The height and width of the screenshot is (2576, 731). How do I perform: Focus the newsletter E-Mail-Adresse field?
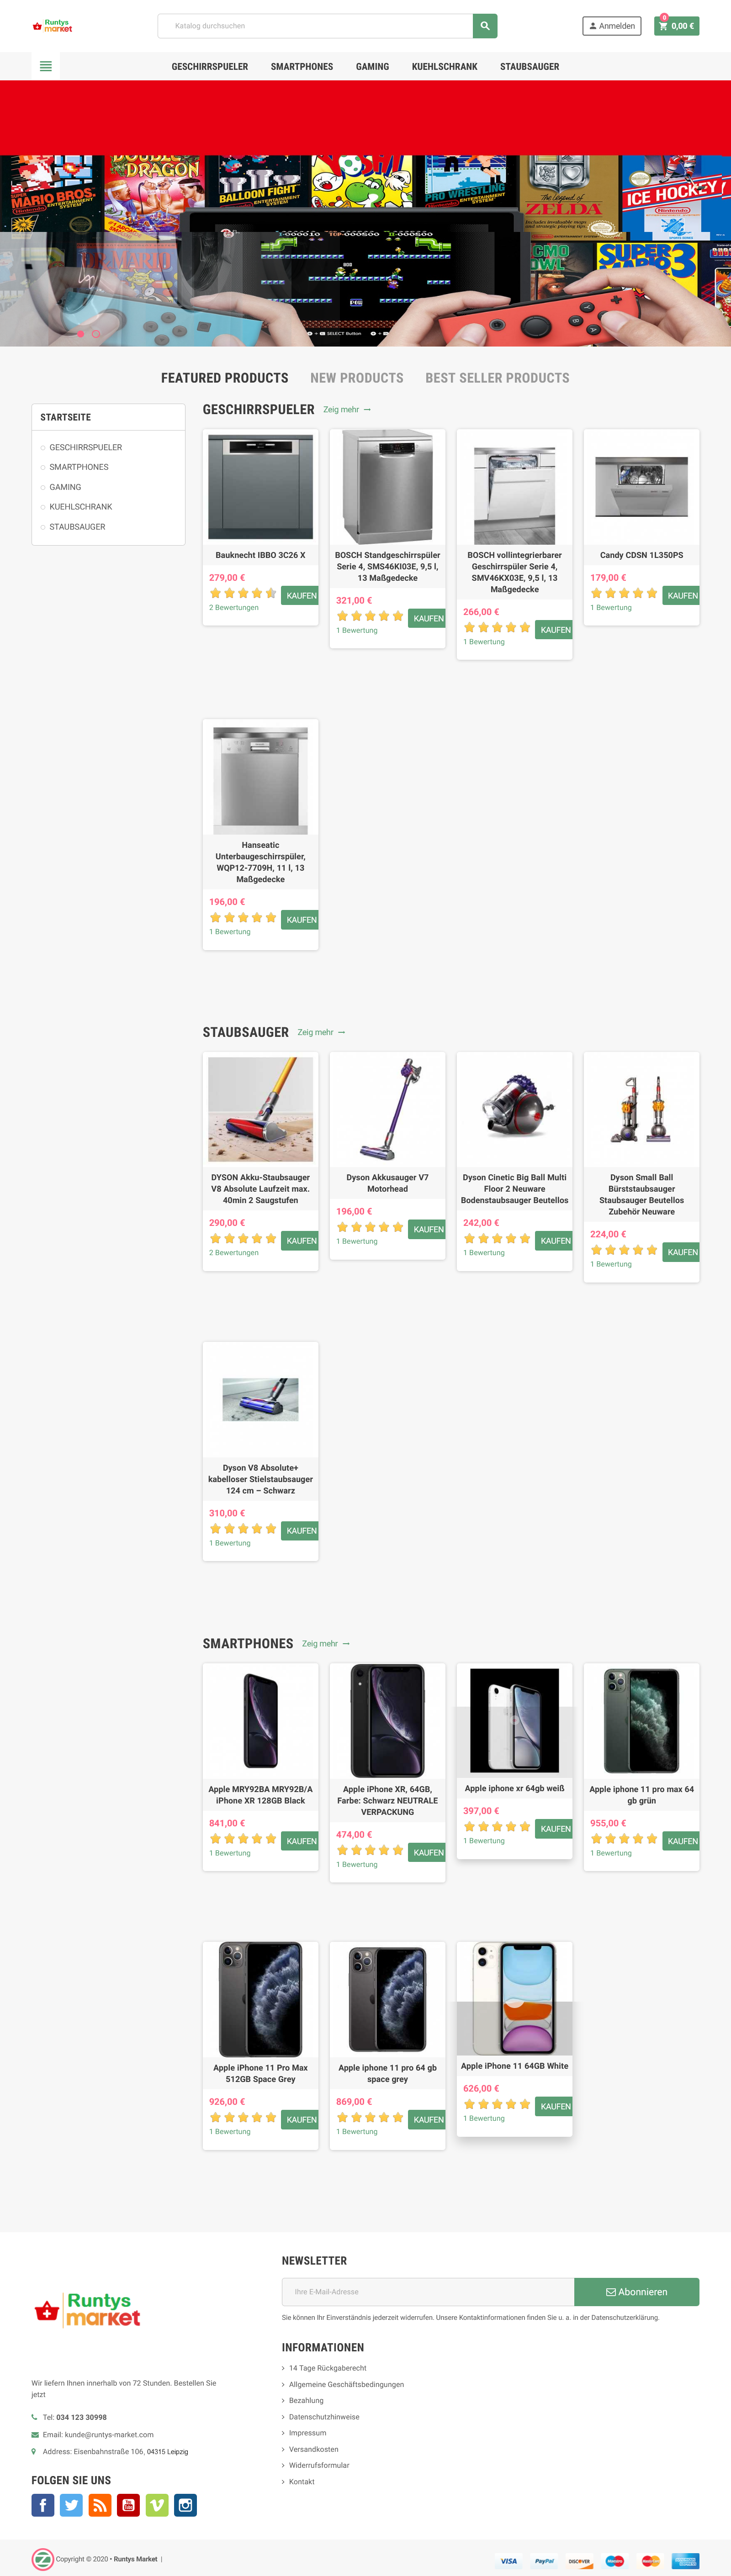[x=428, y=2292]
